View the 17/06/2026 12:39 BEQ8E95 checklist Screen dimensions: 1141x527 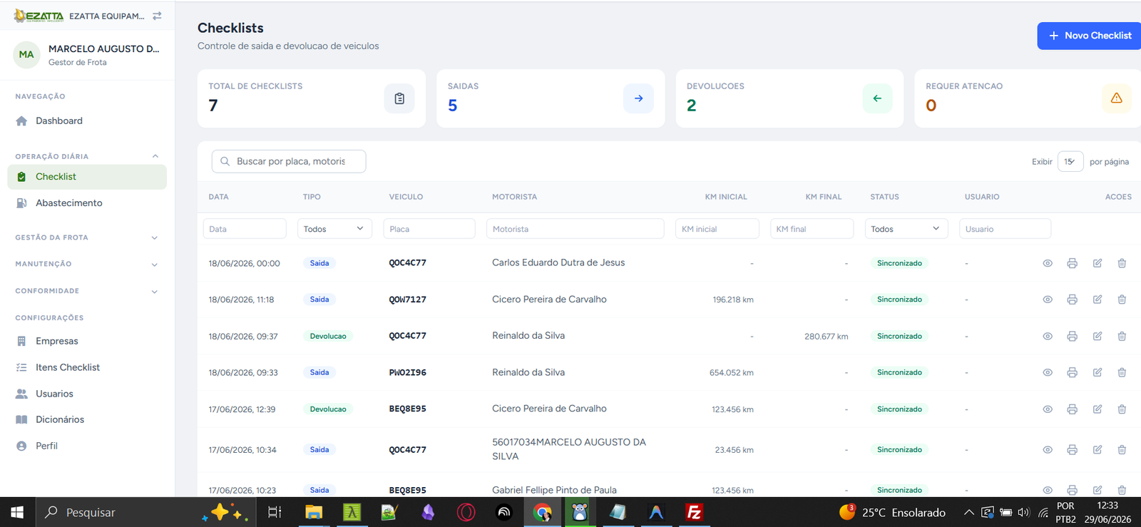(x=1048, y=409)
